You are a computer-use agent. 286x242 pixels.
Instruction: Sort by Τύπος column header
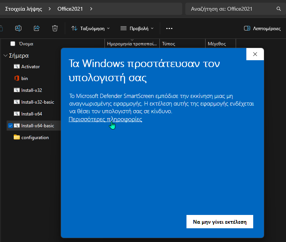tap(182, 44)
